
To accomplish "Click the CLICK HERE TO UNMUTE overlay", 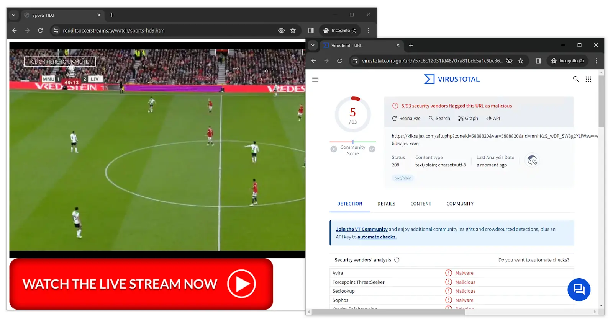I will [x=60, y=62].
